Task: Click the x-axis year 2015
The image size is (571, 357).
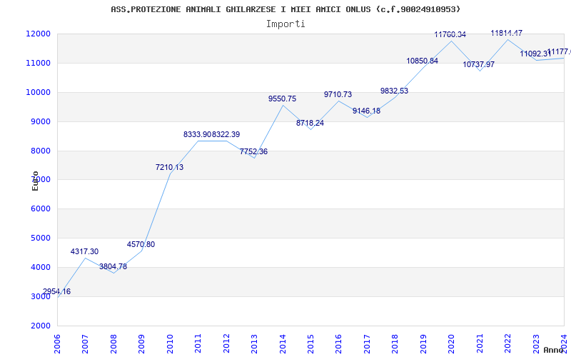Action: 310,343
